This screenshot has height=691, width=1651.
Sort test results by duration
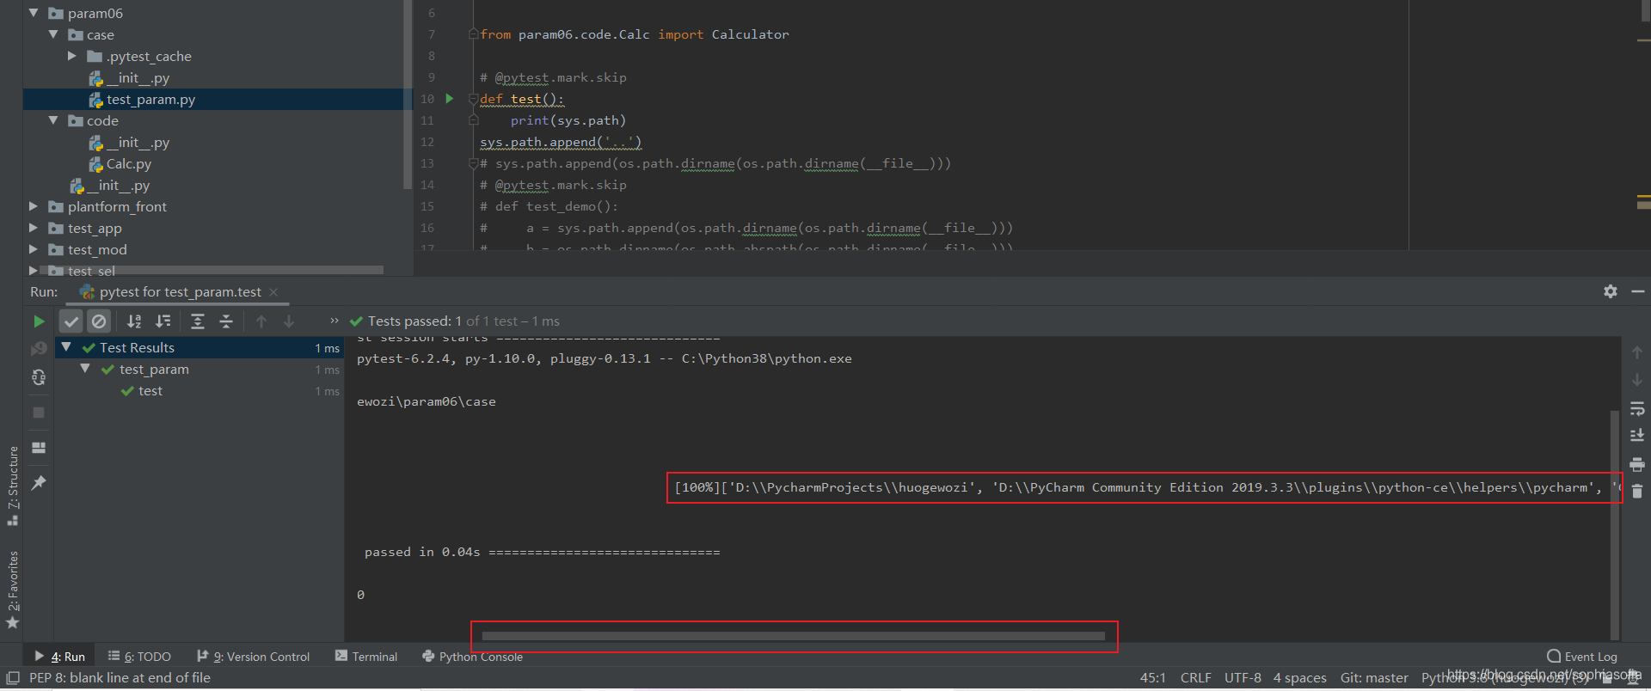pyautogui.click(x=163, y=321)
